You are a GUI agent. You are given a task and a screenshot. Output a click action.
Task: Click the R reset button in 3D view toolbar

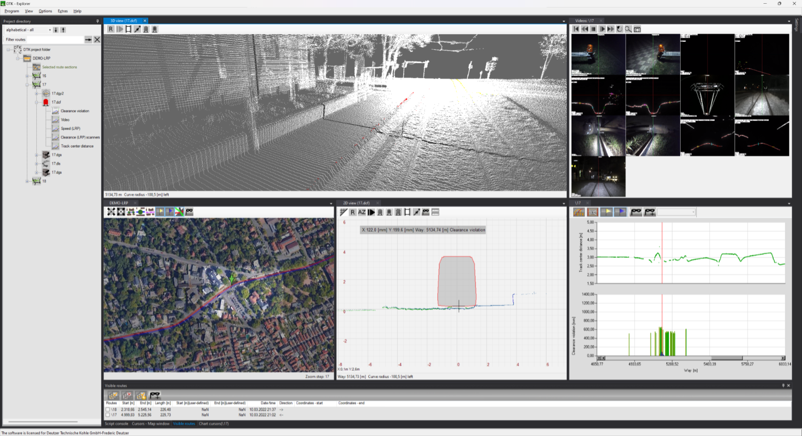(111, 29)
